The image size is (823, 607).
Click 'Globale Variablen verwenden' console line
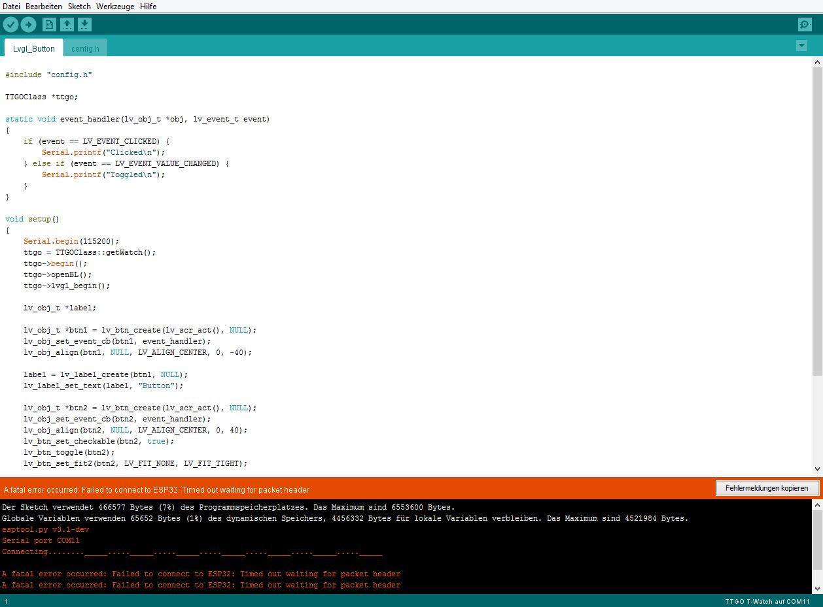pos(345,518)
